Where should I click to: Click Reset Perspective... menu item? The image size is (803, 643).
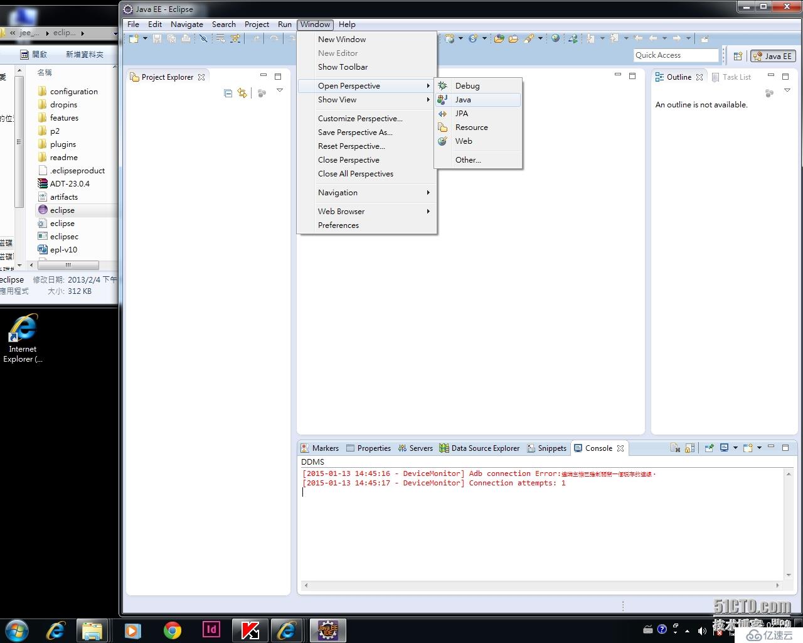[366, 146]
